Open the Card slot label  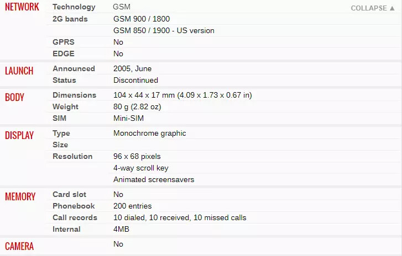pyautogui.click(x=69, y=194)
